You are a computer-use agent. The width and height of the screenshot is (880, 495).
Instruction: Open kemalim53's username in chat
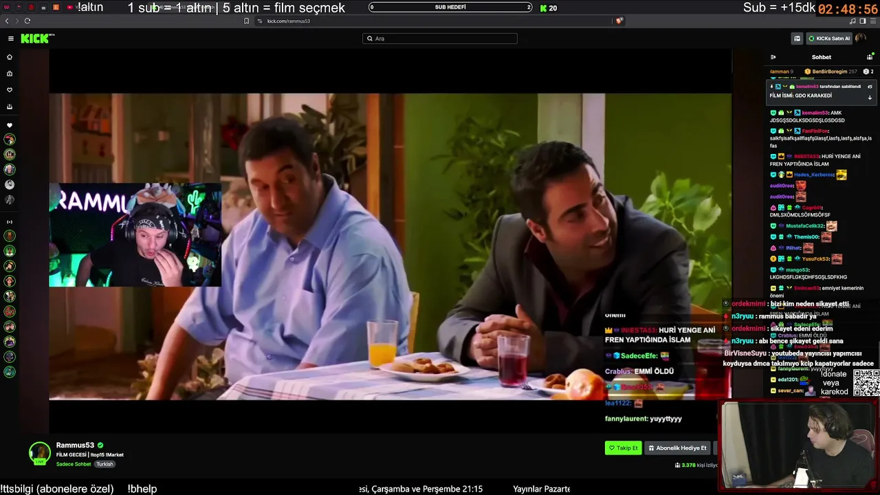815,113
